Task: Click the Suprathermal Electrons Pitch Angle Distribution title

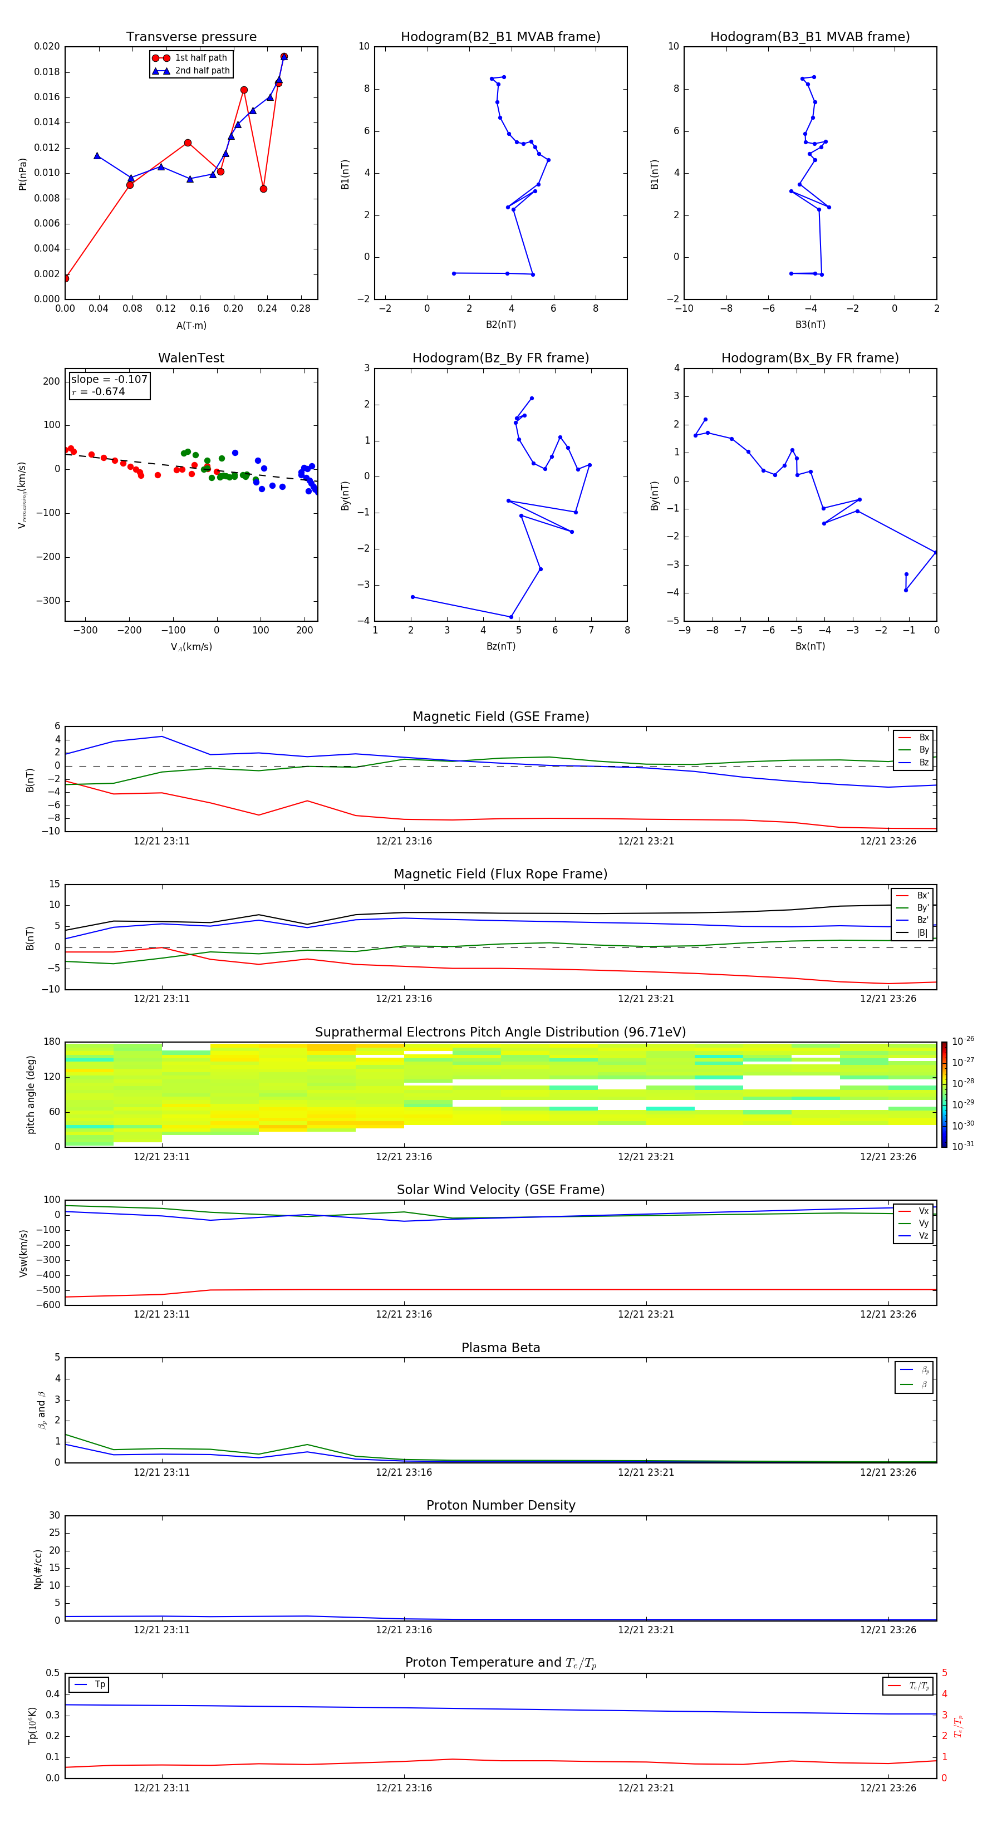Action: pyautogui.click(x=500, y=1033)
